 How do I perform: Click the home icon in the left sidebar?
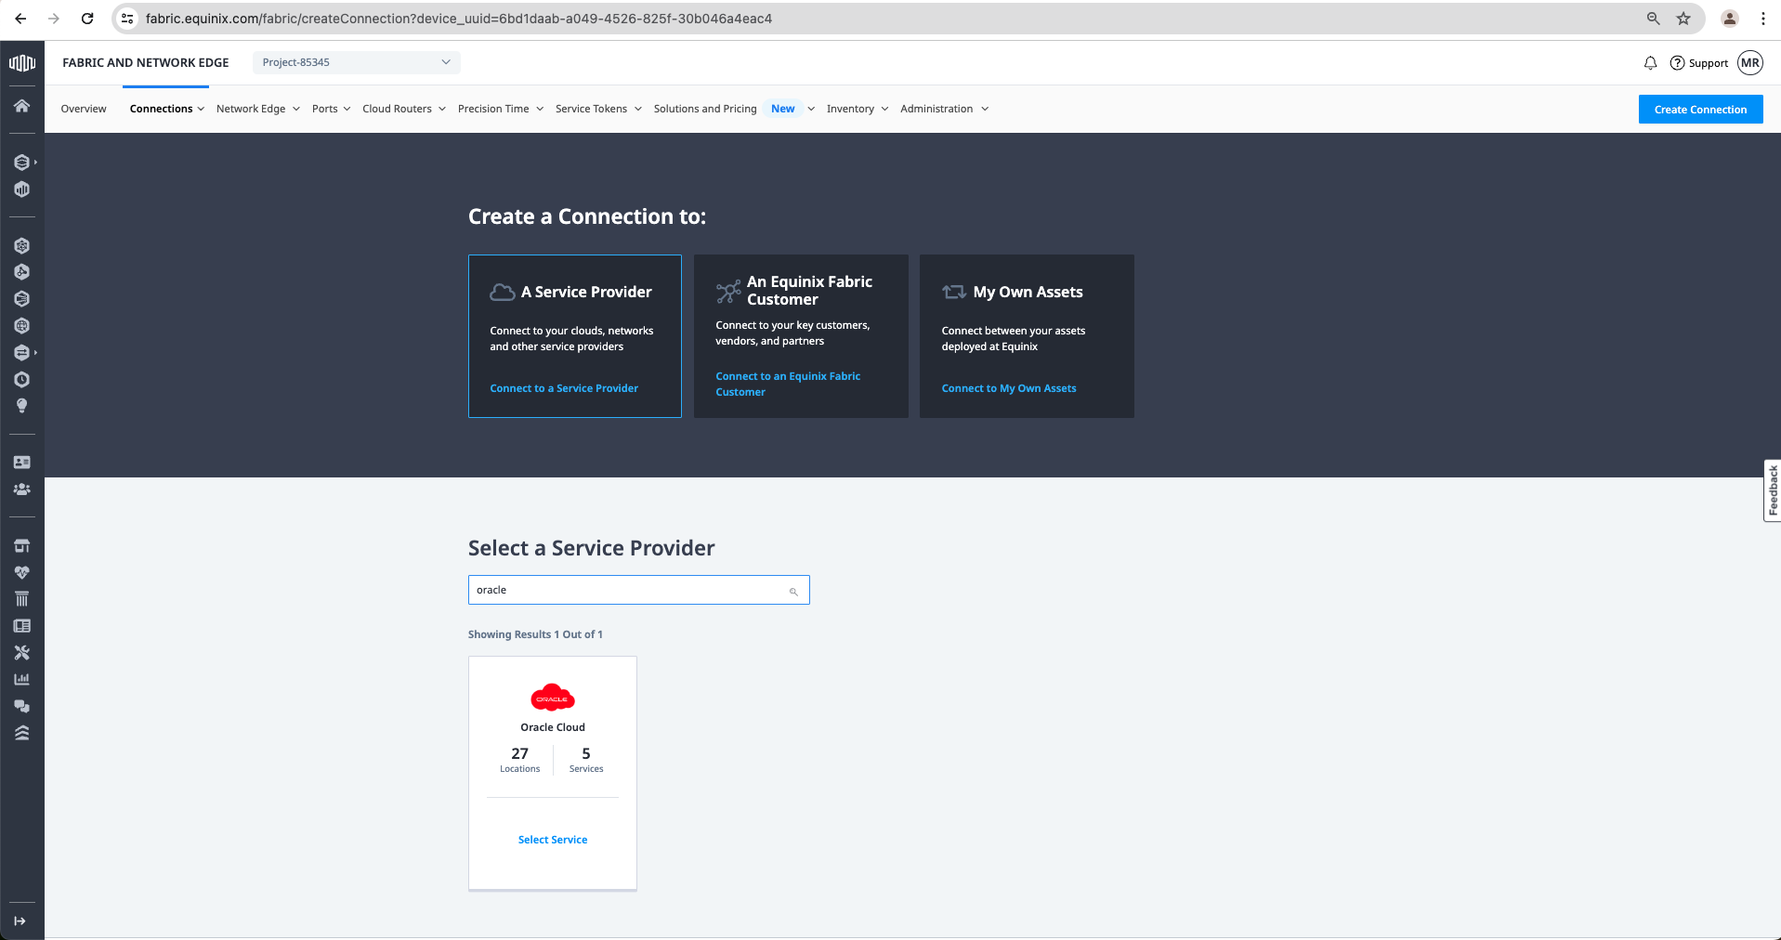tap(21, 106)
